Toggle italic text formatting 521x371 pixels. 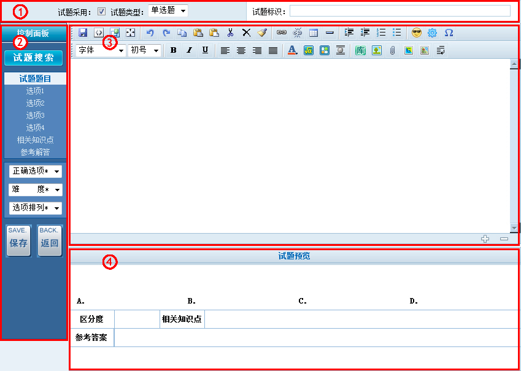tap(189, 50)
